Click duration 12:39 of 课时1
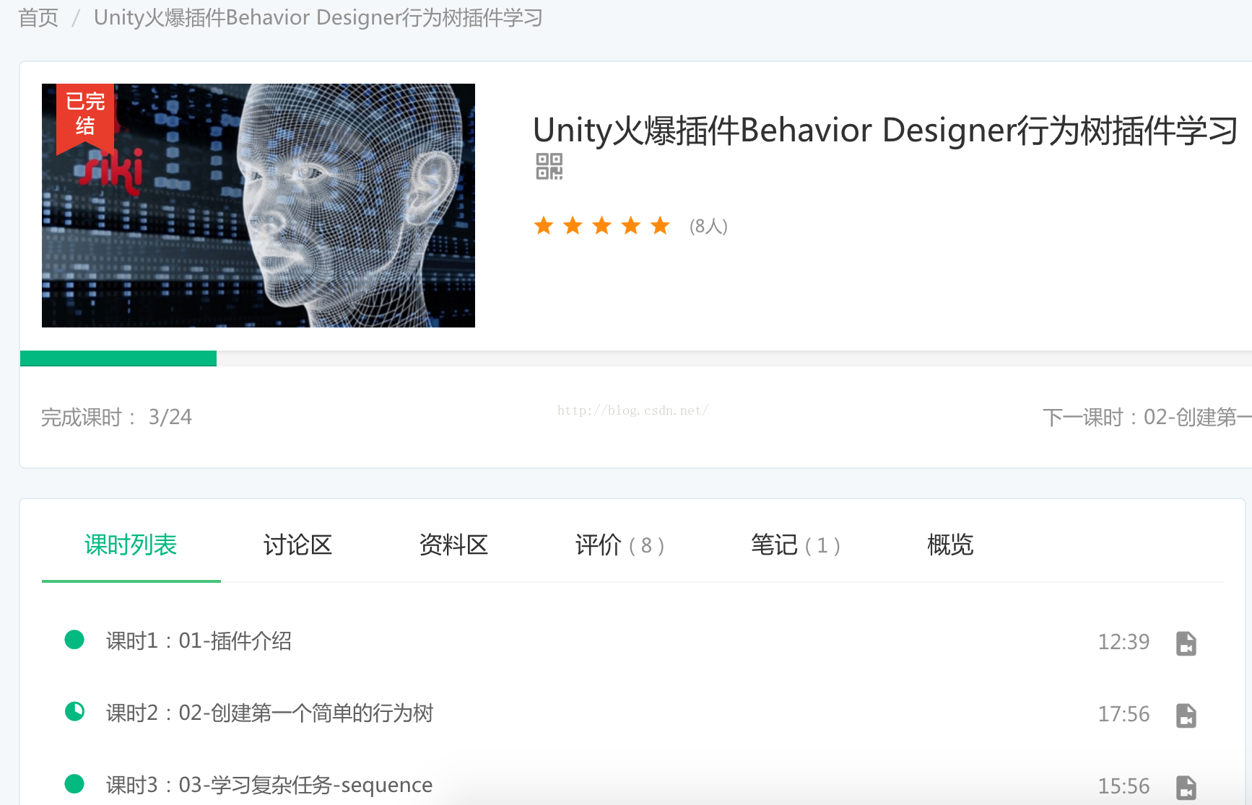The width and height of the screenshot is (1252, 805). point(1123,641)
